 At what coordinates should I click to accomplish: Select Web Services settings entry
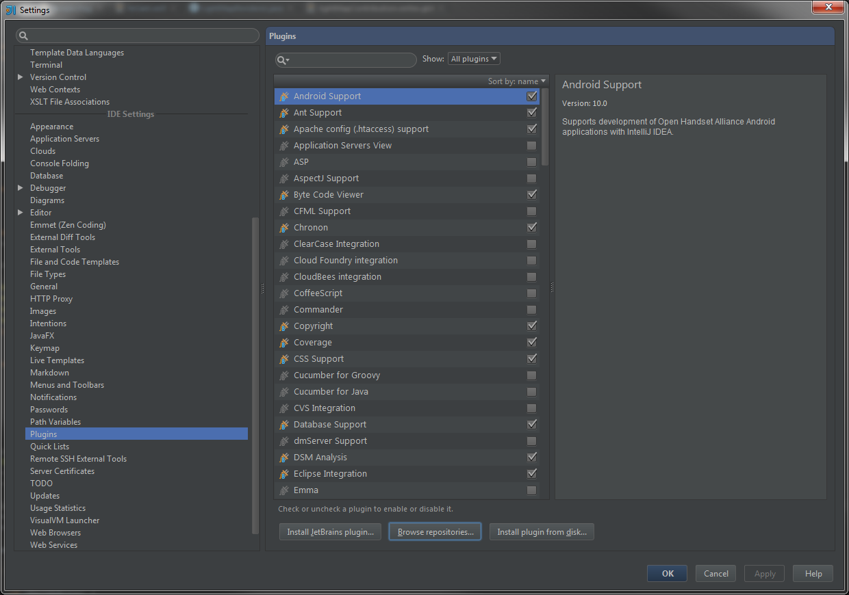(x=53, y=545)
